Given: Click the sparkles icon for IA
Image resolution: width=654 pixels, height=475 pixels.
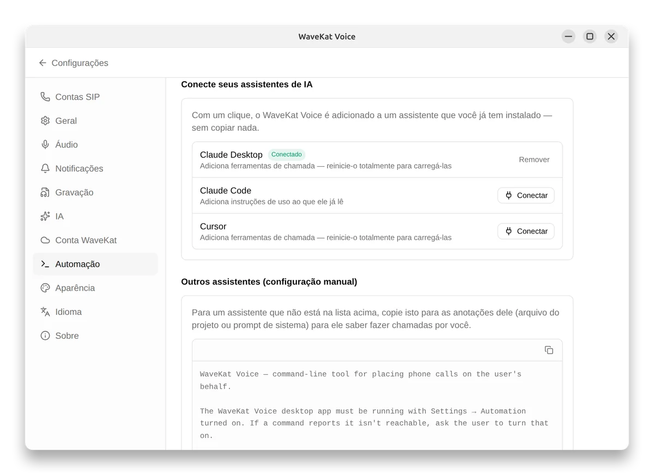Looking at the screenshot, I should pos(45,216).
